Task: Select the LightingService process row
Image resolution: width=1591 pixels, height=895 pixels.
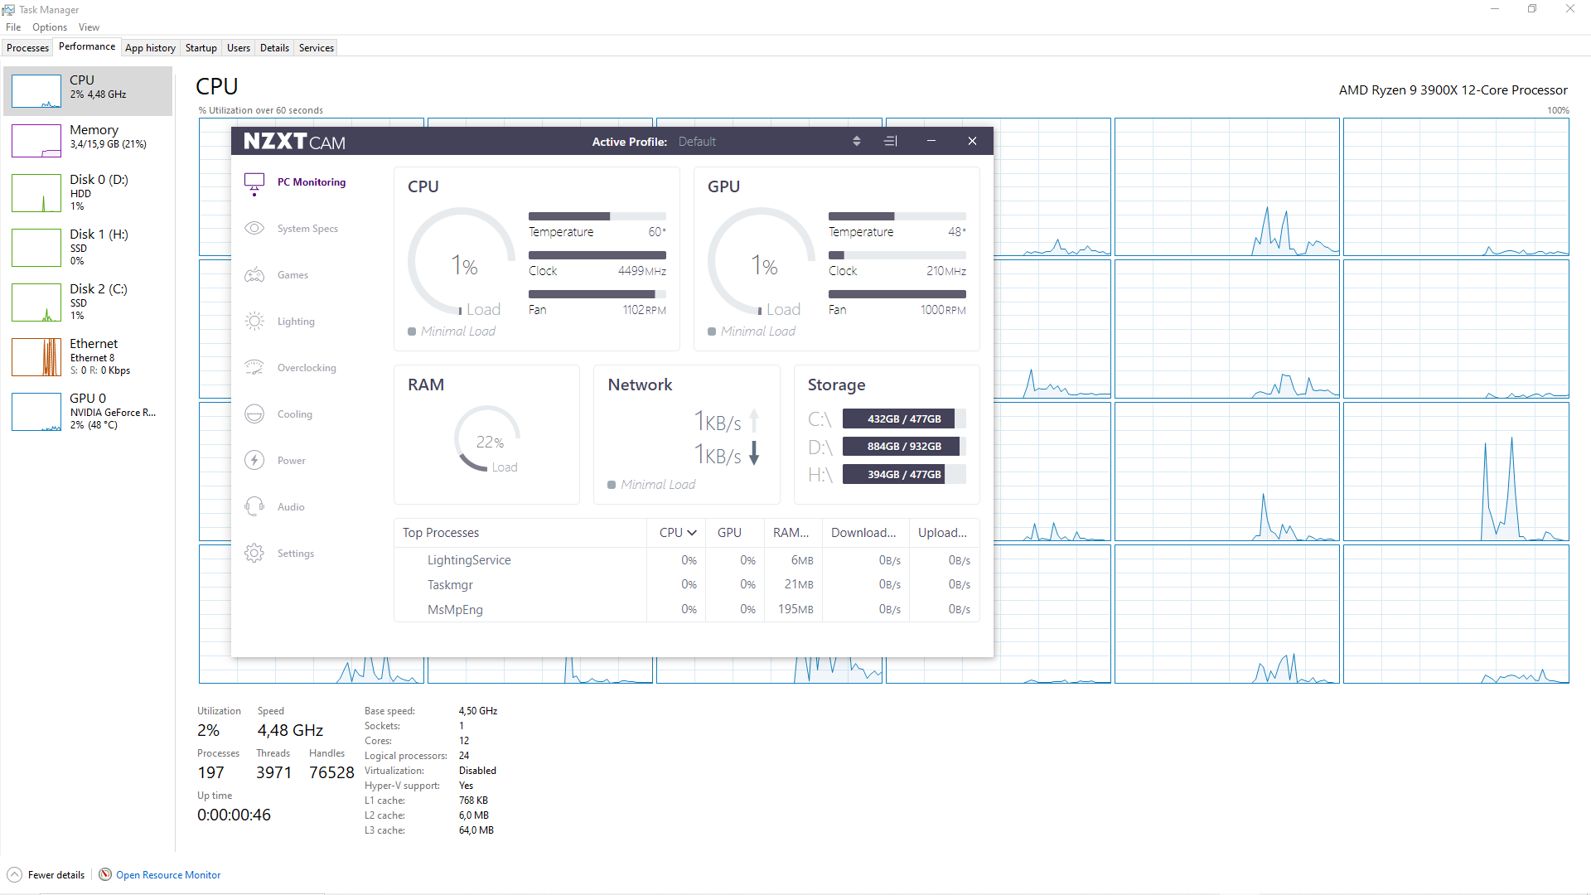Action: coord(687,560)
